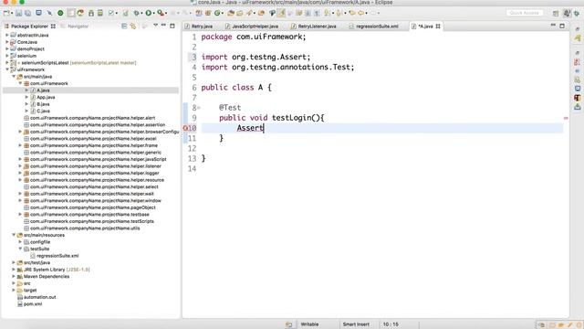Toggle code folding on line 8
584x329 pixels.
coord(199,108)
